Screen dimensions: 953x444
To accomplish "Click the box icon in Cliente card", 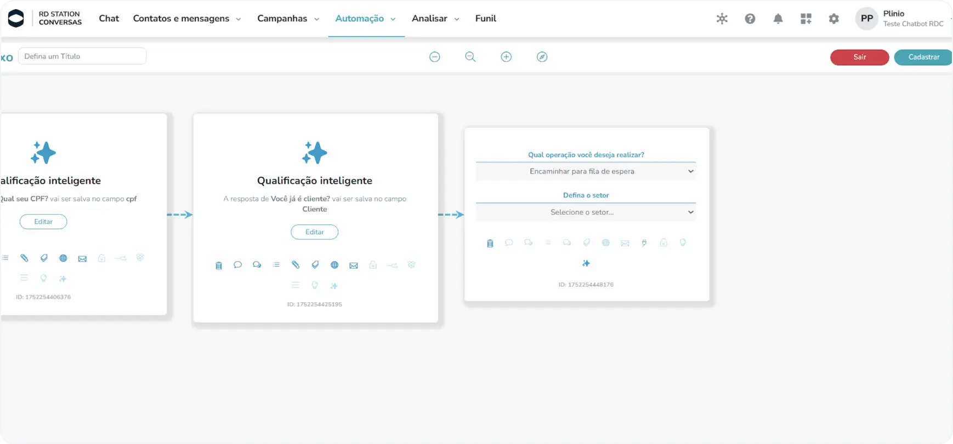I will pyautogui.click(x=412, y=265).
